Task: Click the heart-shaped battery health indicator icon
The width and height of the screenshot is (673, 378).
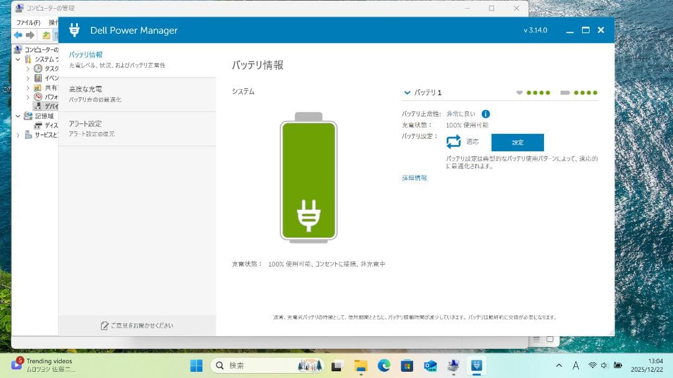Action: coord(520,92)
